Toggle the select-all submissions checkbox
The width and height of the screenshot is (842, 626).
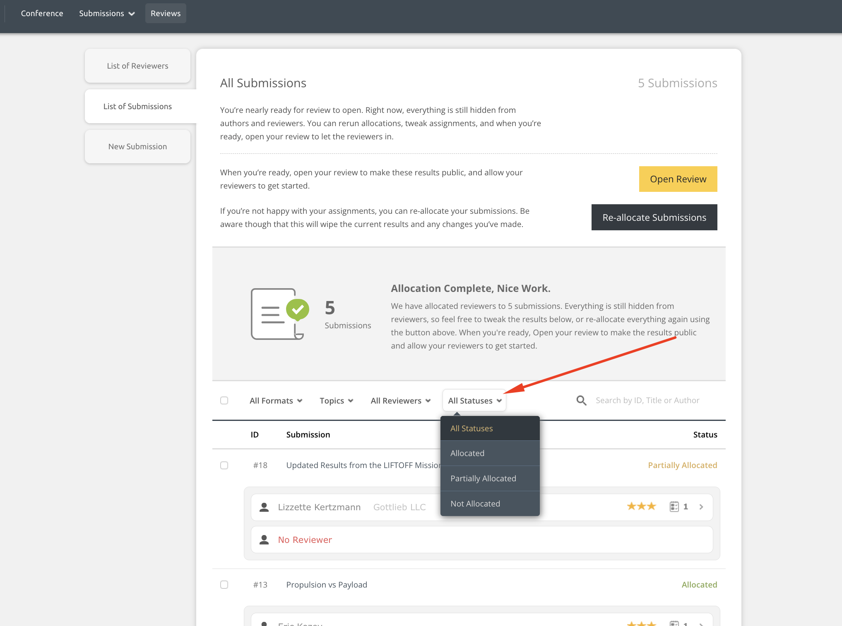click(x=224, y=400)
